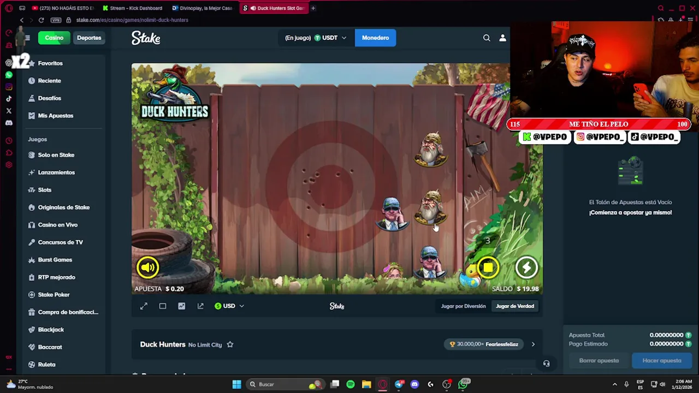Pop out the game with the external arrow icon
Viewport: 699px width, 393px height.
tap(200, 306)
